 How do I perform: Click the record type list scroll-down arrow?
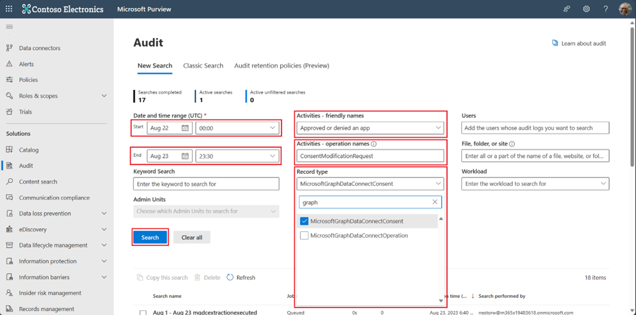[441, 301]
